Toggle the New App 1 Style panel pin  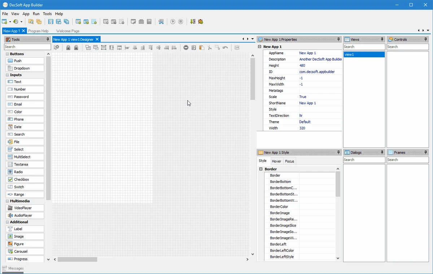pyautogui.click(x=338, y=153)
